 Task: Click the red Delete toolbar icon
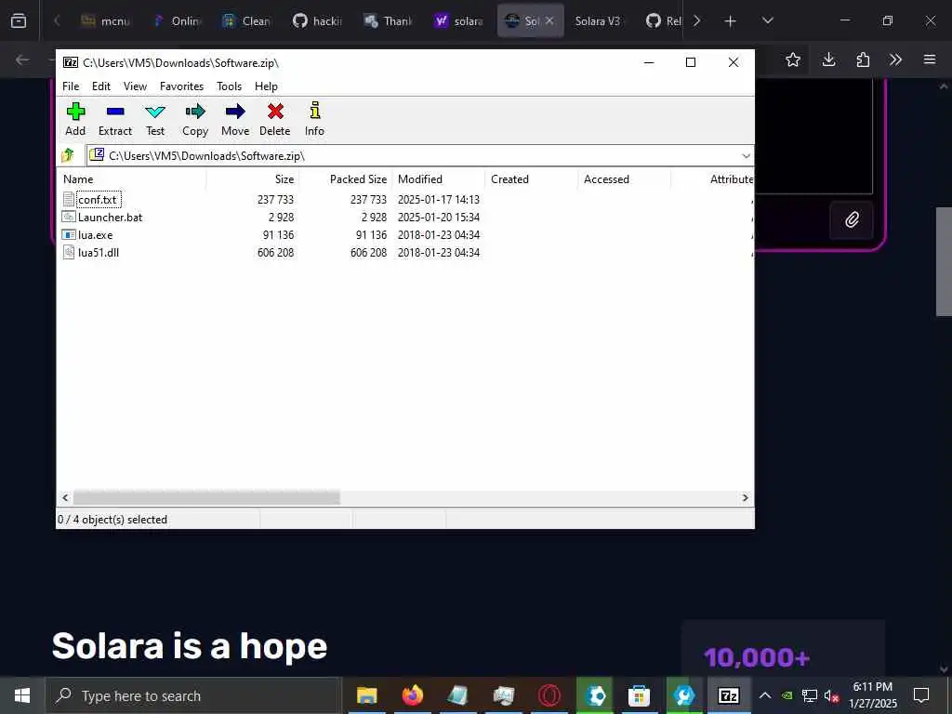click(x=275, y=112)
